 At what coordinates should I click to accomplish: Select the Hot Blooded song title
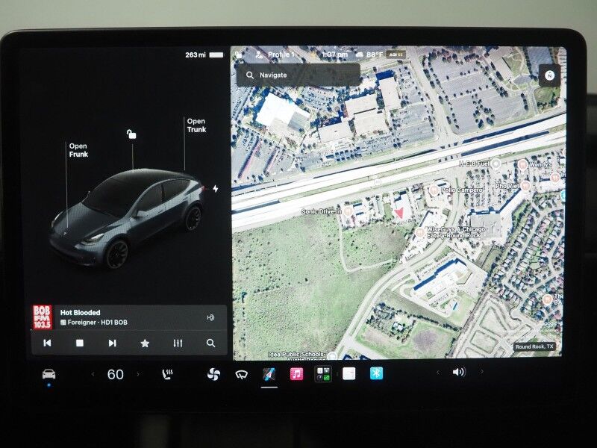tap(80, 312)
